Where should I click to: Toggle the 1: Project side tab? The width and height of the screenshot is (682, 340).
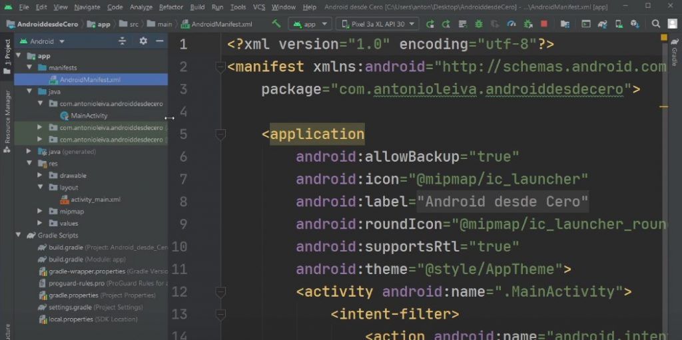click(7, 57)
